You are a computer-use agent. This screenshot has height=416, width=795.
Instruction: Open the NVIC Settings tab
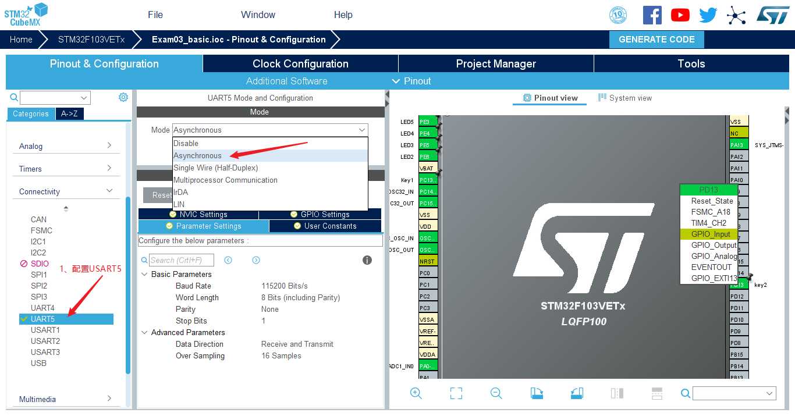pos(198,214)
